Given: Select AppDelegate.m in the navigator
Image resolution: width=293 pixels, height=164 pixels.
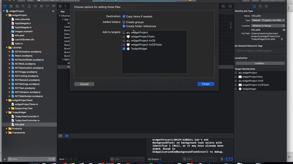Looking at the screenshot, I should pos(23,27).
